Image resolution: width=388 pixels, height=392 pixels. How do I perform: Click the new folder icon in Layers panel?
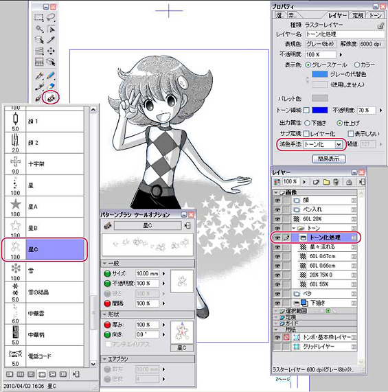tap(326, 182)
